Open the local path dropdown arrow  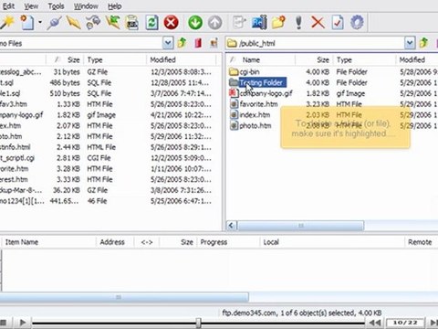(x=168, y=43)
